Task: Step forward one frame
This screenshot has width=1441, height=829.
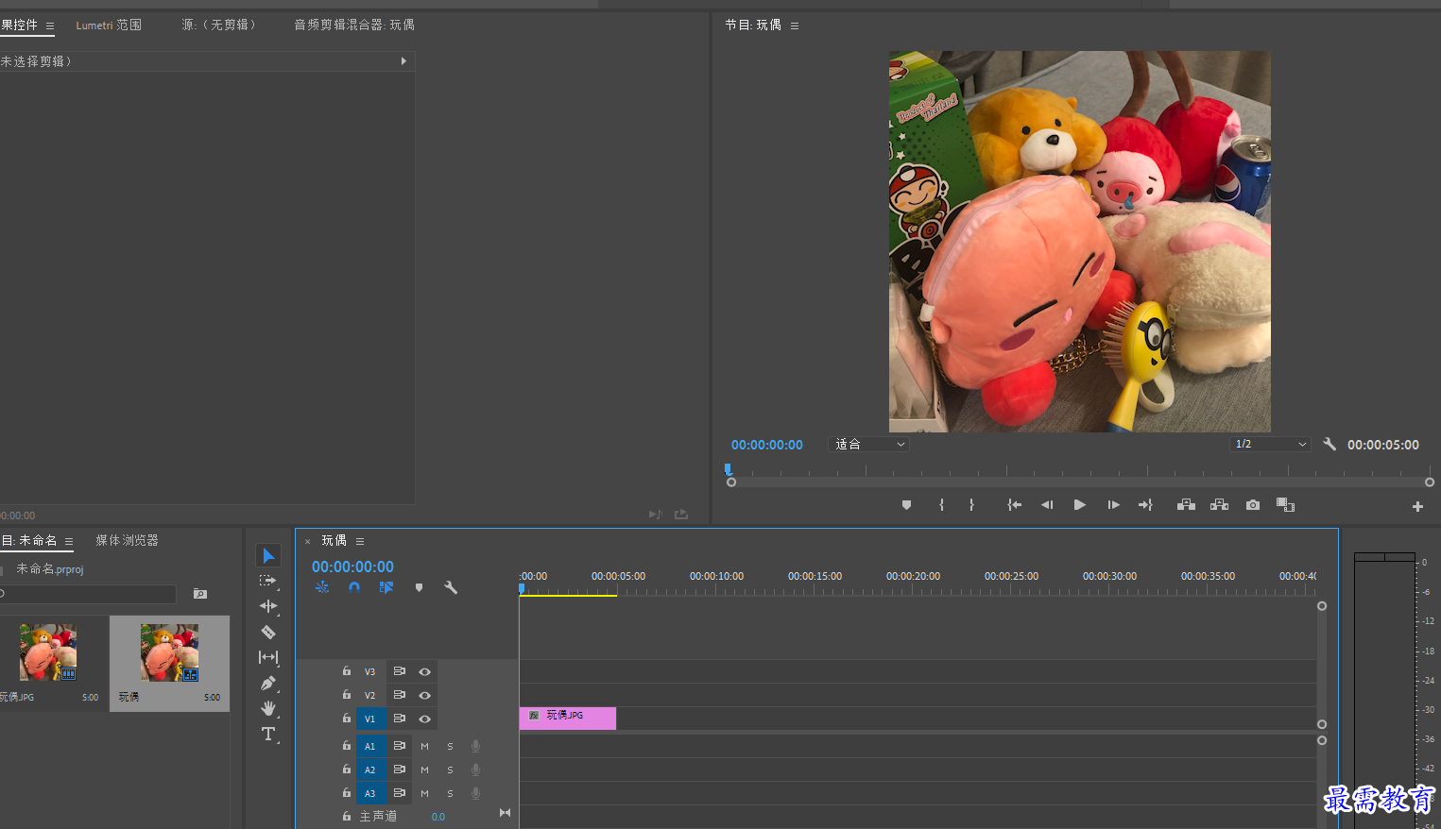Action: tap(1113, 505)
